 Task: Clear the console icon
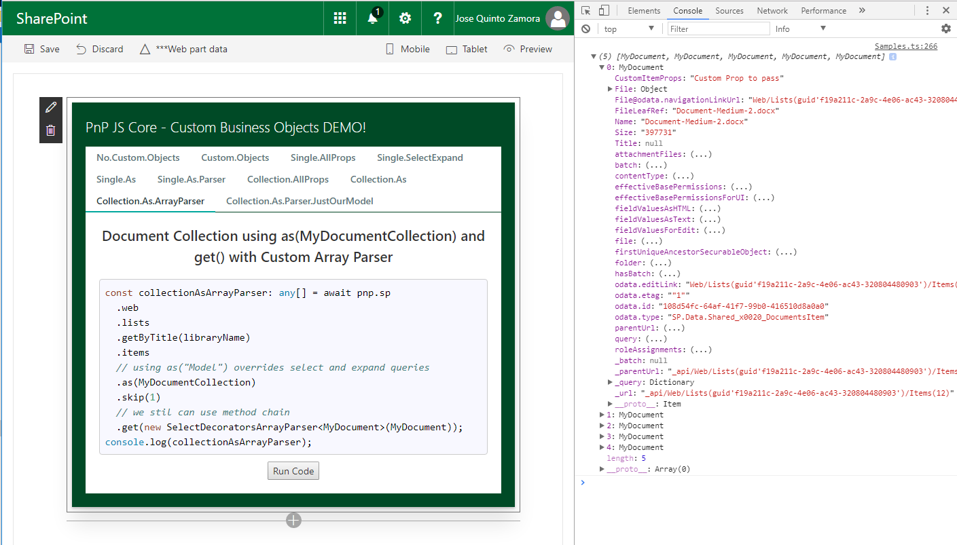click(x=585, y=29)
